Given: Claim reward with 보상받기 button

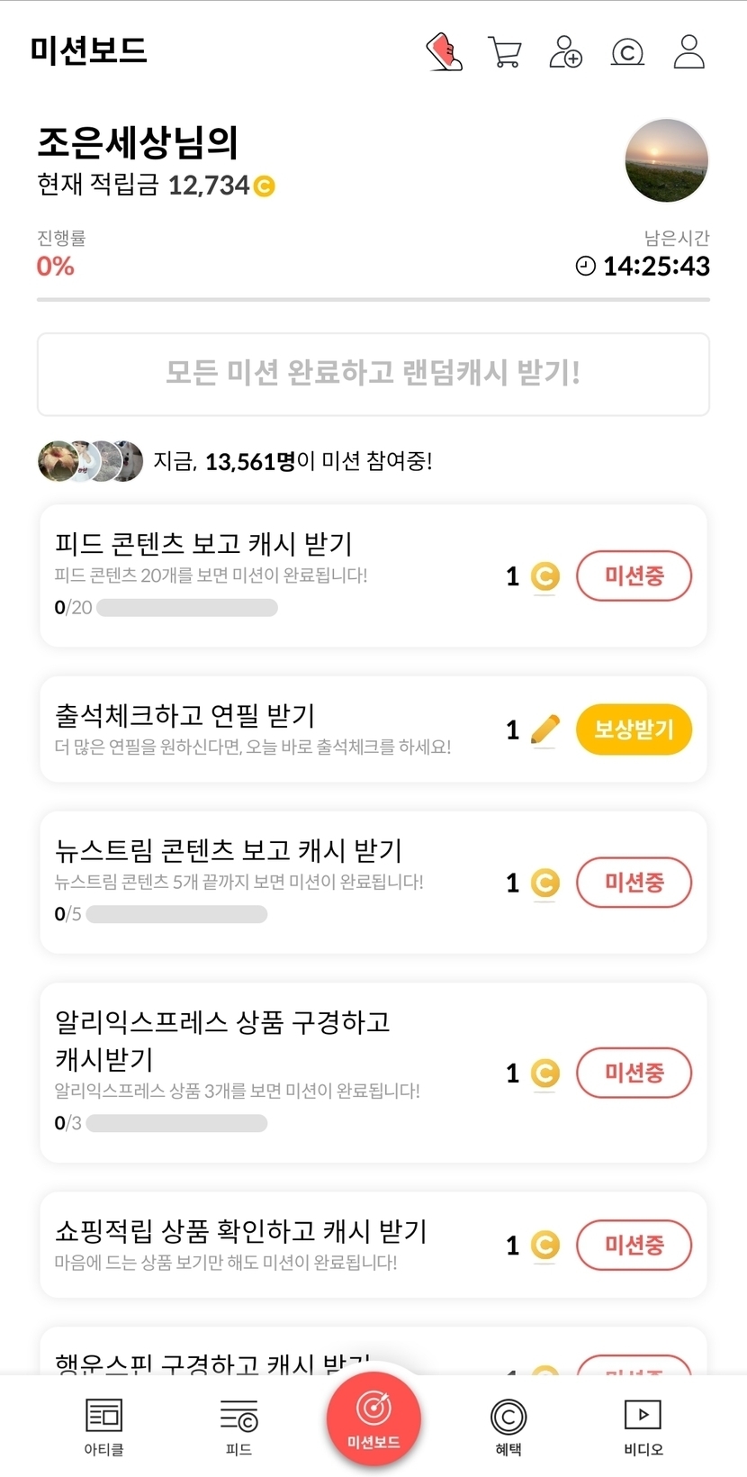Looking at the screenshot, I should (634, 729).
